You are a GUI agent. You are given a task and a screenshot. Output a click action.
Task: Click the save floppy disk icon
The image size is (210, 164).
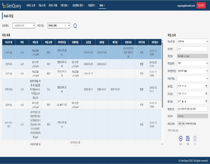(188, 138)
